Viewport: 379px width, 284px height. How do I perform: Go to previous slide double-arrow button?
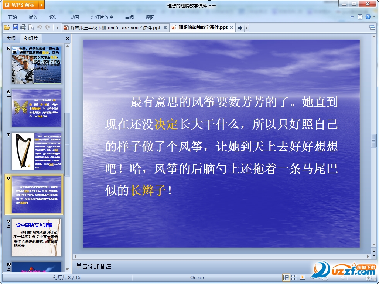[374, 251]
